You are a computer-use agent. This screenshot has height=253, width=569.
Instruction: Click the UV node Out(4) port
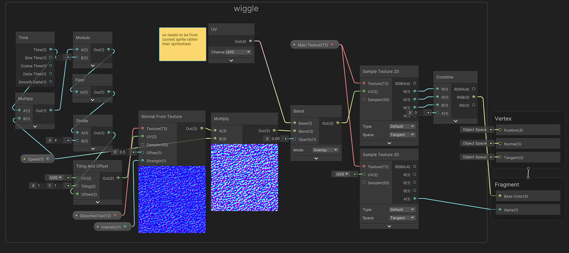pos(250,41)
